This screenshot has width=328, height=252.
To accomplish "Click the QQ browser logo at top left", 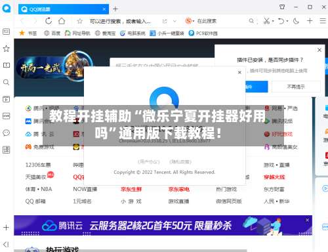I will click(x=7, y=9).
